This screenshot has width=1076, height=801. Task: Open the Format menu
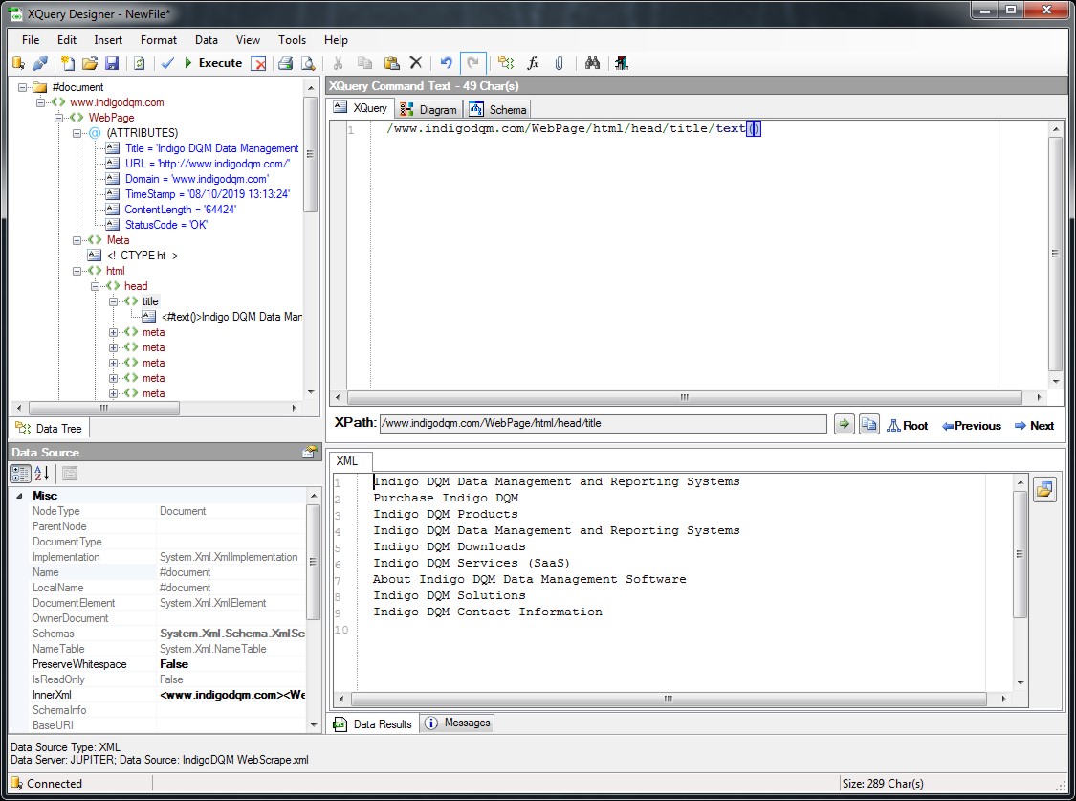click(x=158, y=40)
